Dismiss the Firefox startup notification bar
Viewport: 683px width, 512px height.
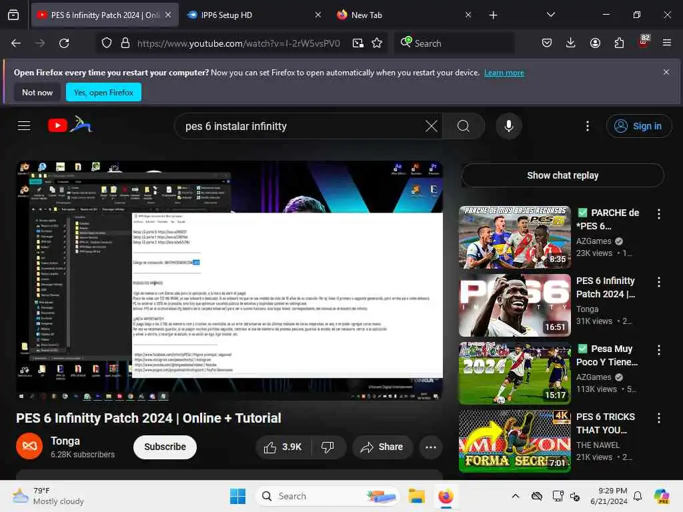666,72
